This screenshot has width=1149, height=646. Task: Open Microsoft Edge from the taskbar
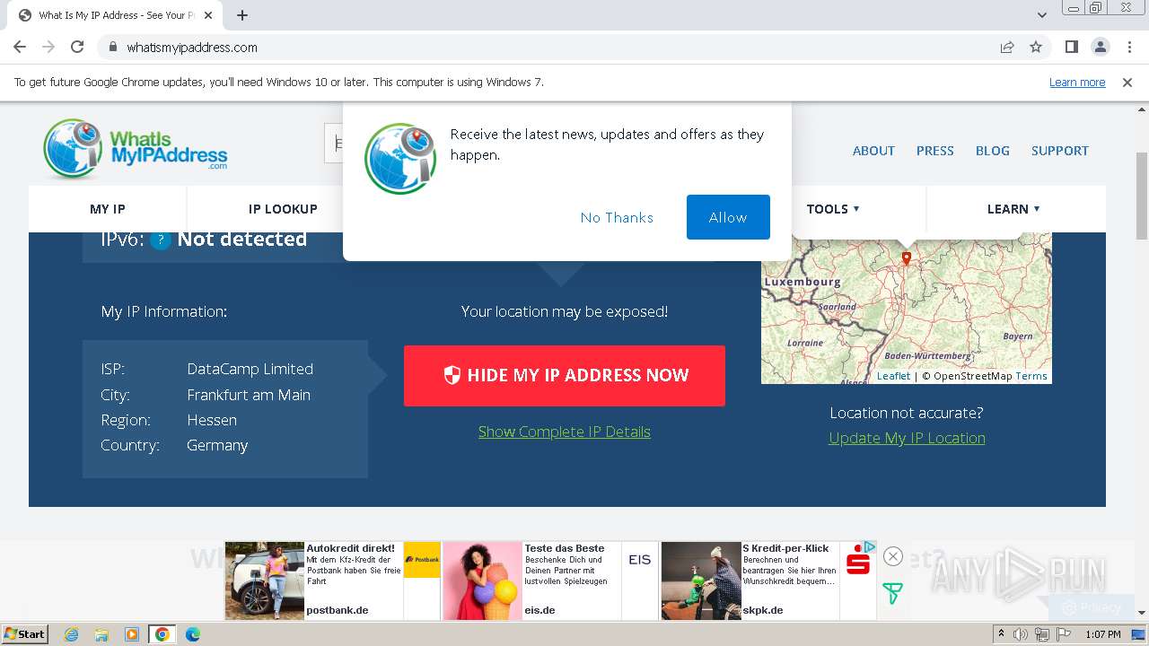pos(193,634)
